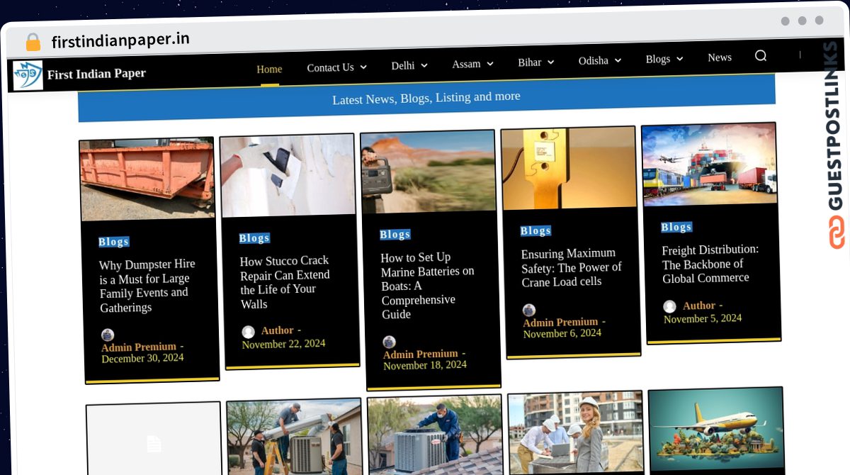Open article Why Dumpster Hire is a Must
Image resolution: width=850 pixels, height=475 pixels.
(147, 286)
